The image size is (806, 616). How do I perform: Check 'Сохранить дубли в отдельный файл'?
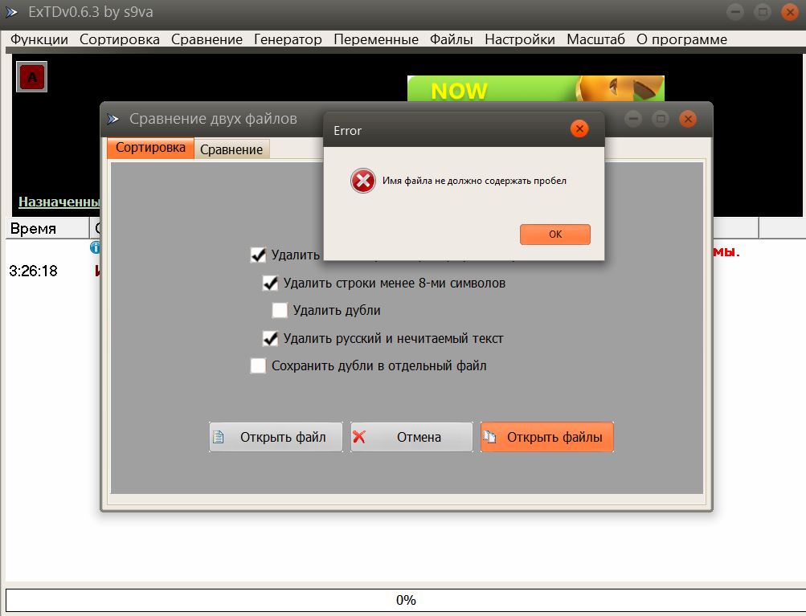pos(258,366)
